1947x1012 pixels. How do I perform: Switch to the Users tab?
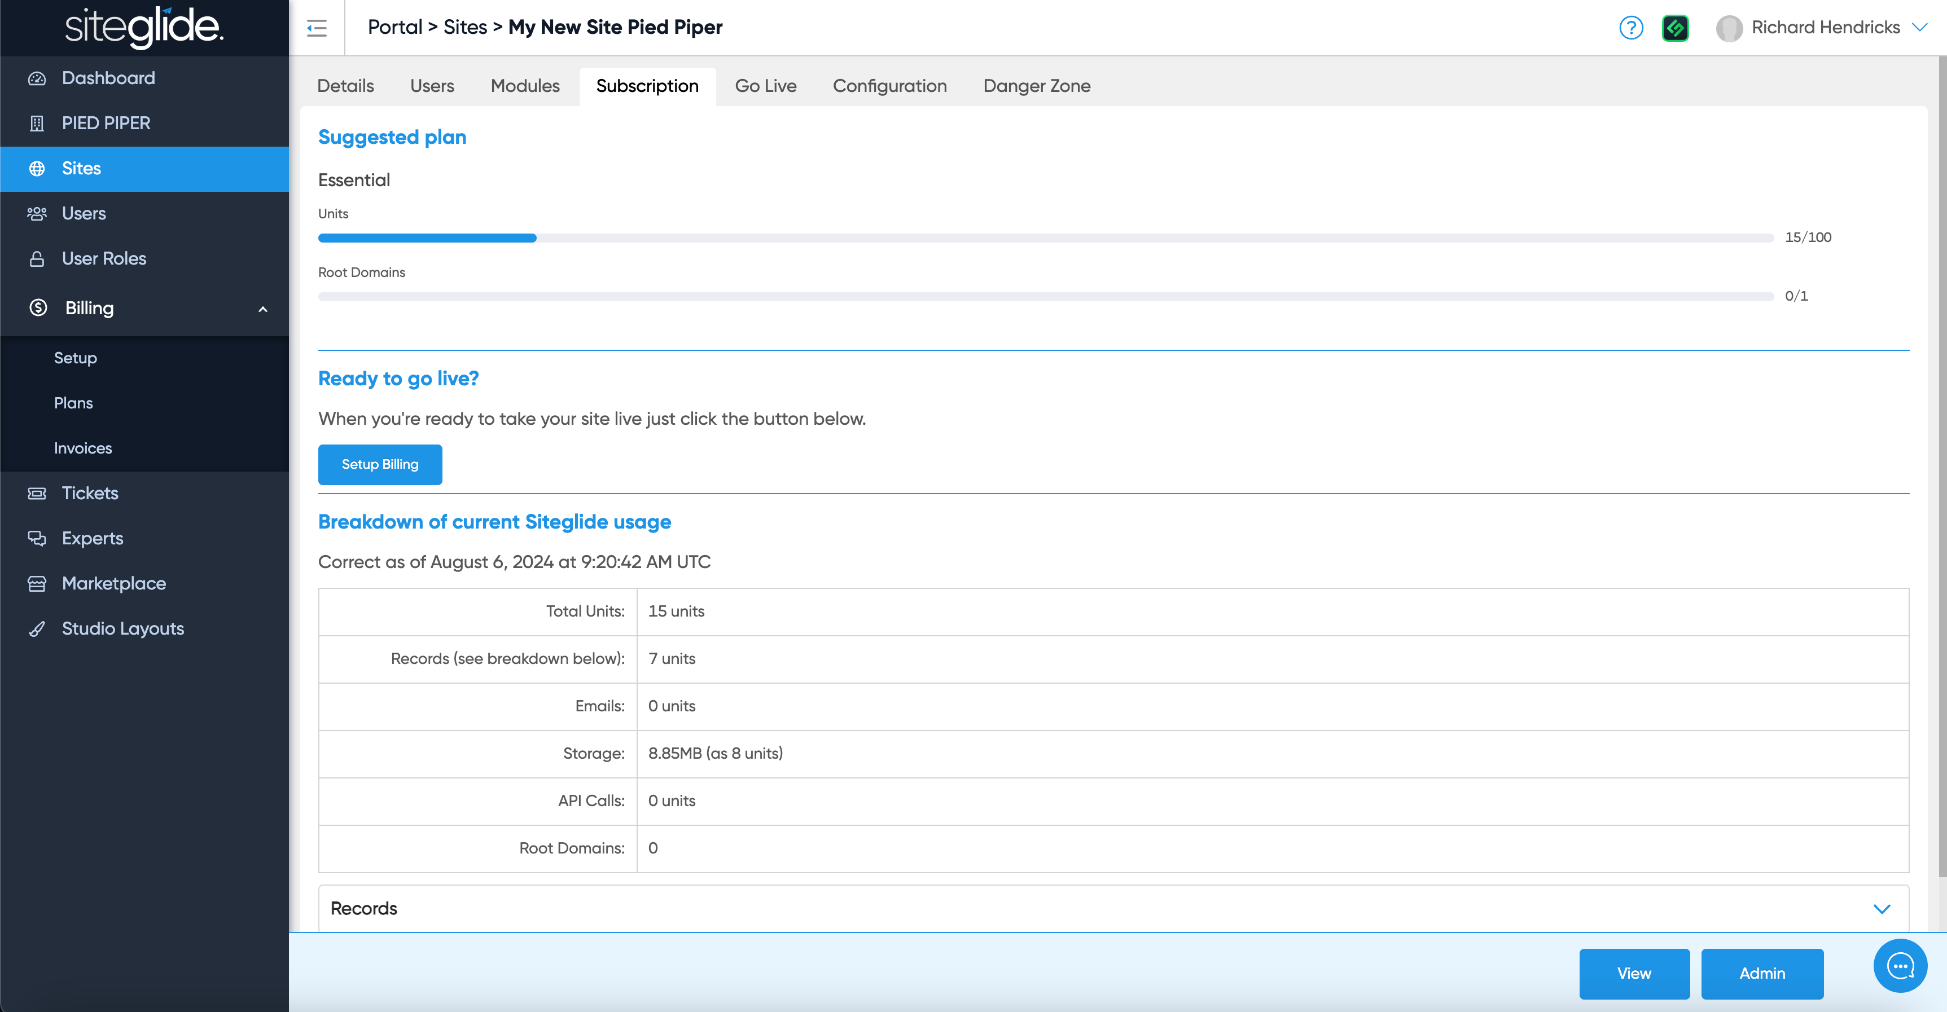coord(432,86)
